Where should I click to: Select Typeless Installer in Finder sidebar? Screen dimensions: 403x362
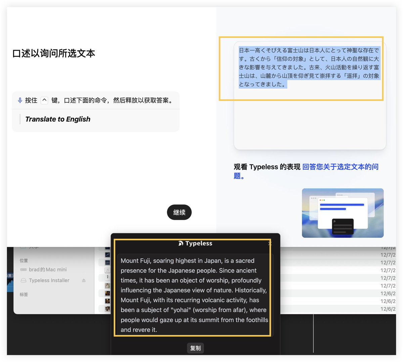tap(49, 280)
